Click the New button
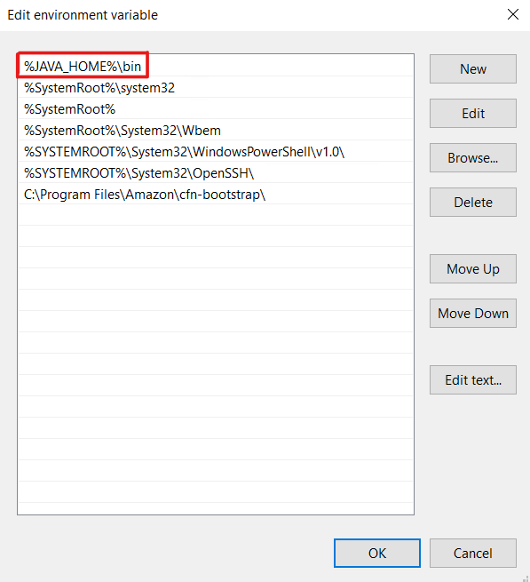Image resolution: width=530 pixels, height=582 pixels. pyautogui.click(x=473, y=69)
